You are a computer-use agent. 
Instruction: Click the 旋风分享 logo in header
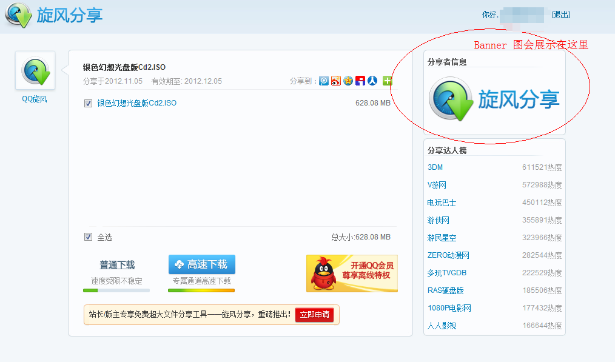[x=55, y=15]
